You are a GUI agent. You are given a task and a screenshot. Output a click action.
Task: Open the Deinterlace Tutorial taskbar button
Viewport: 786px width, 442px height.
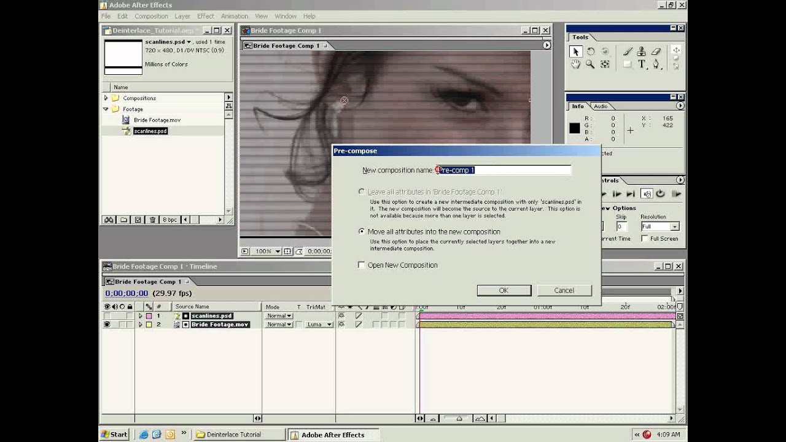239,435
